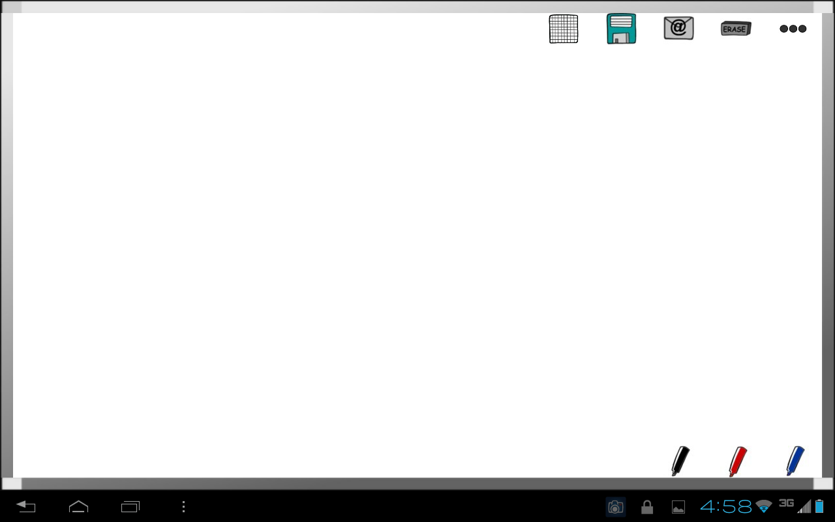Toggle the grid background icon
Screen dimensions: 835x522
pyautogui.click(x=564, y=29)
